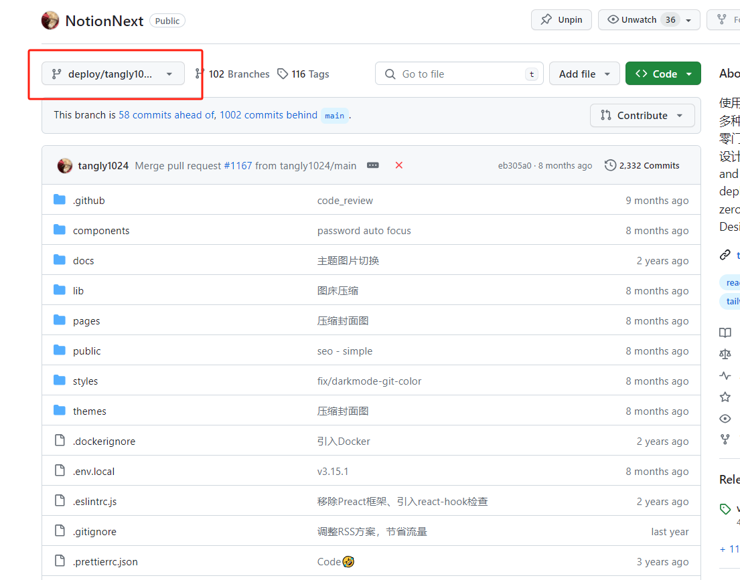Image resolution: width=740 pixels, height=580 pixels.
Task: Click the forks icon in sidebar
Action: (725, 440)
